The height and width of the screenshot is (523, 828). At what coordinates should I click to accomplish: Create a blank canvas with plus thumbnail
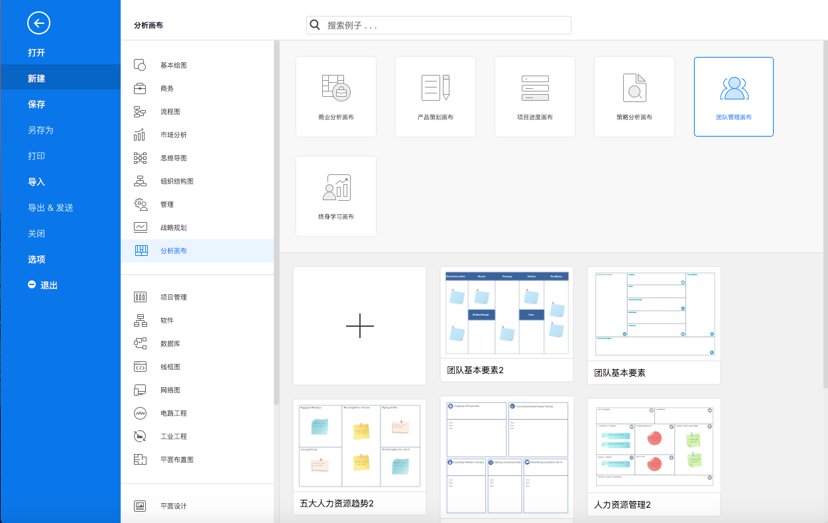(360, 325)
